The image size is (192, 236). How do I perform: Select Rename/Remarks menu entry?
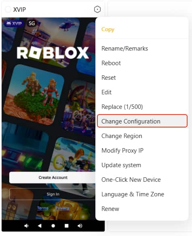pos(124,49)
